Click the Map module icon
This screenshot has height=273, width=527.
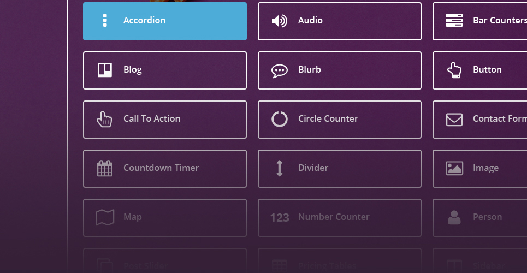coord(105,217)
